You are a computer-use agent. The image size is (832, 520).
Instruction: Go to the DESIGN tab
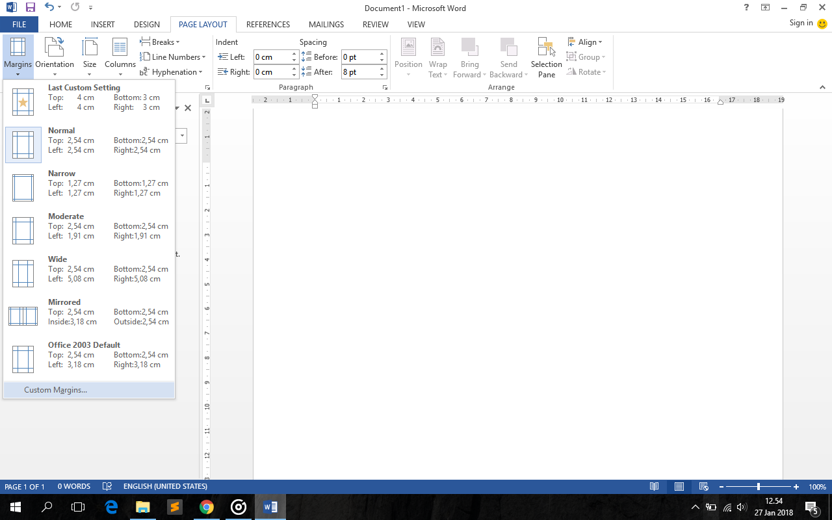147,25
